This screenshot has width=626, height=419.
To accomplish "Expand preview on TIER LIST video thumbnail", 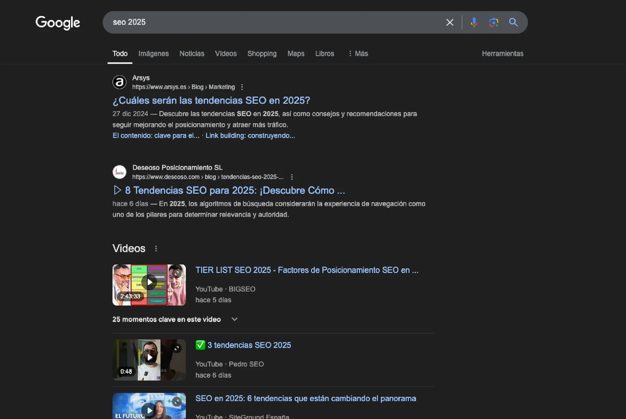I will pyautogui.click(x=177, y=273).
